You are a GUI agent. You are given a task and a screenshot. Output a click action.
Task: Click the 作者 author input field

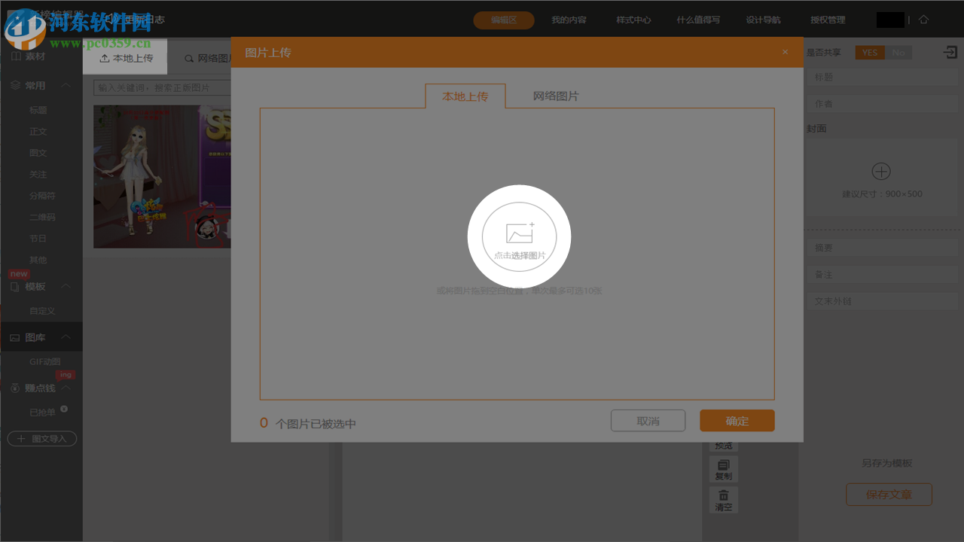point(883,103)
